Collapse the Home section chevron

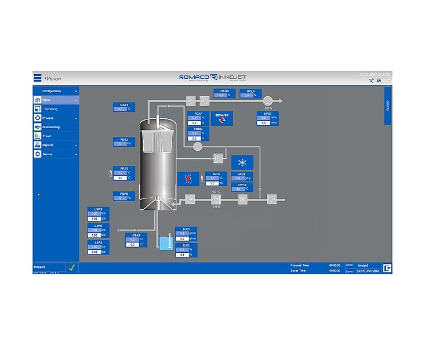[x=76, y=100]
